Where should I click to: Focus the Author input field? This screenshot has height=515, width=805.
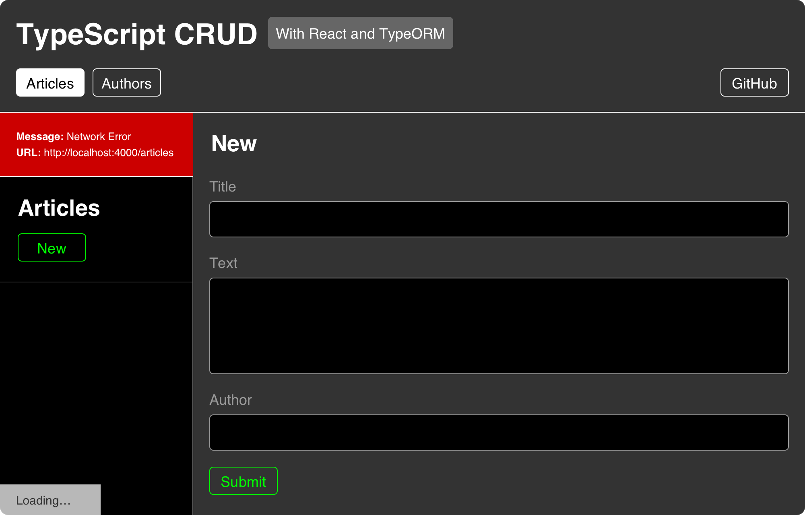499,433
